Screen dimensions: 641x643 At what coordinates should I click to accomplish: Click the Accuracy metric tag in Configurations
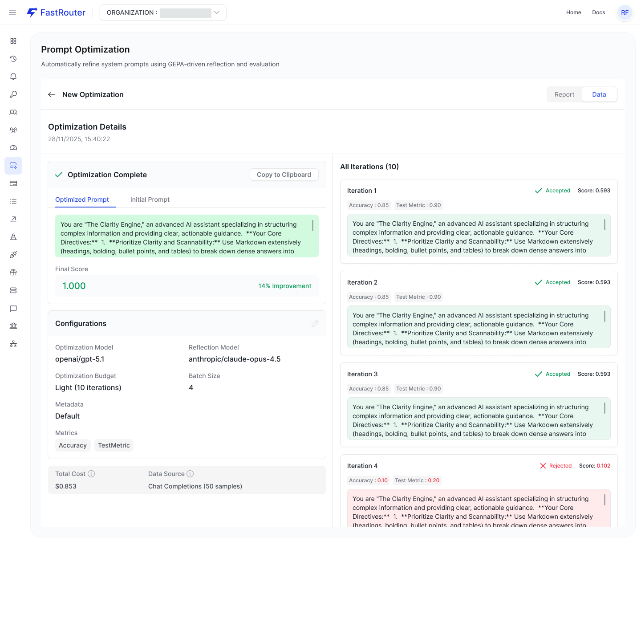pyautogui.click(x=73, y=445)
